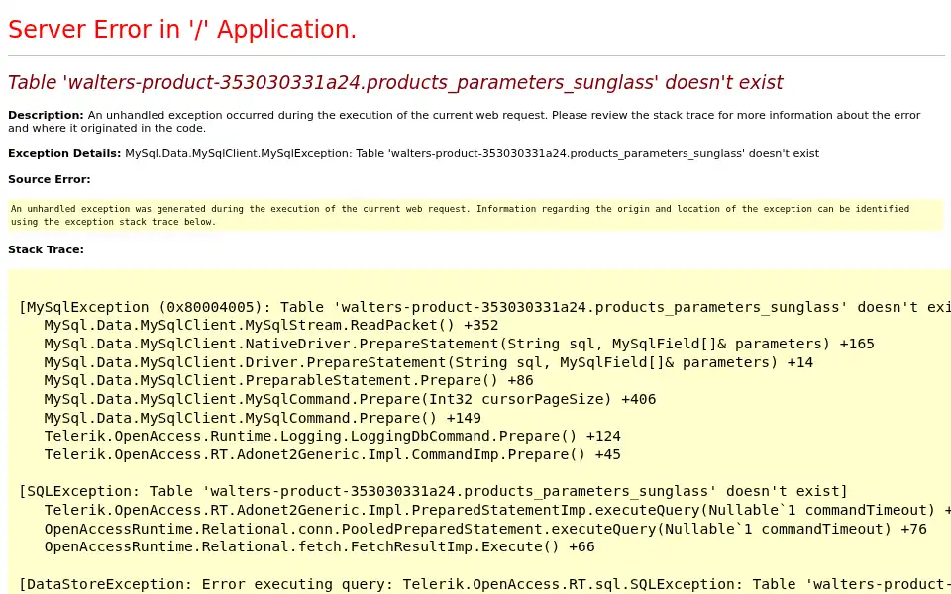Click the 'Driver.PrepareStatement' +14 line

point(429,362)
